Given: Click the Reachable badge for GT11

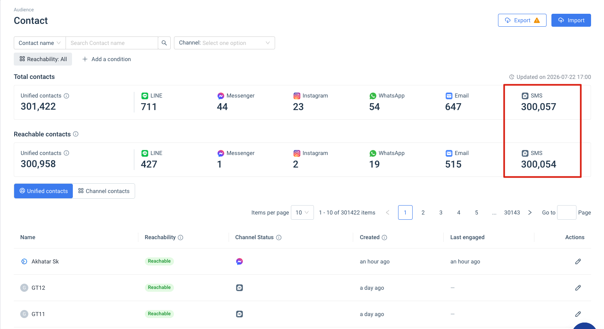Looking at the screenshot, I should pyautogui.click(x=159, y=314).
